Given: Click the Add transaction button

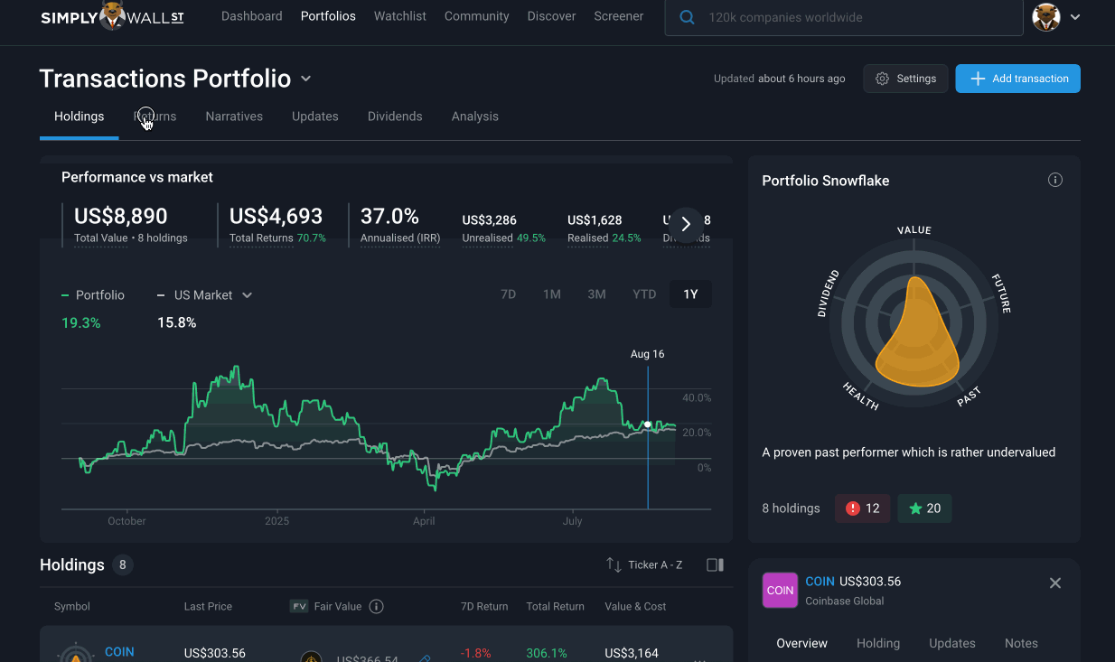Looking at the screenshot, I should coord(1018,79).
